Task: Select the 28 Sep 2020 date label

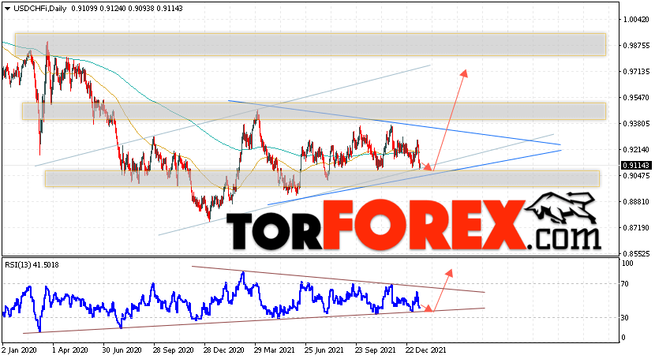Action: (x=174, y=350)
